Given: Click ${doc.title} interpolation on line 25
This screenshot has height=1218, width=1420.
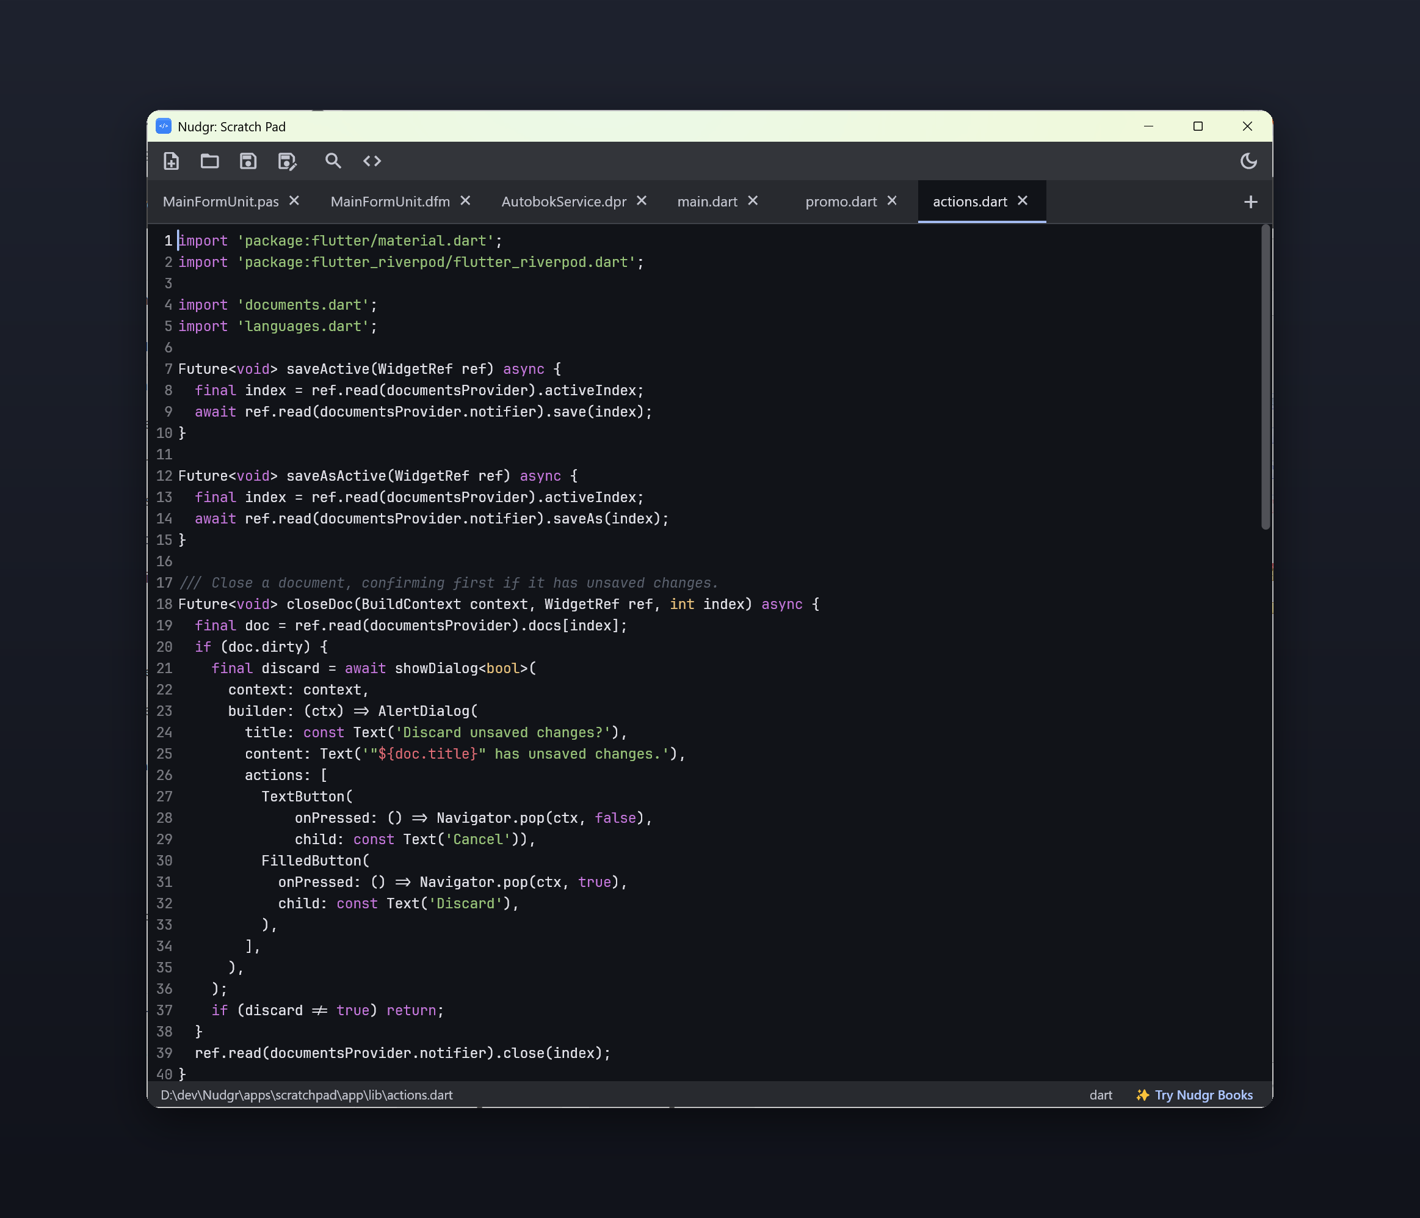Looking at the screenshot, I should (x=427, y=754).
